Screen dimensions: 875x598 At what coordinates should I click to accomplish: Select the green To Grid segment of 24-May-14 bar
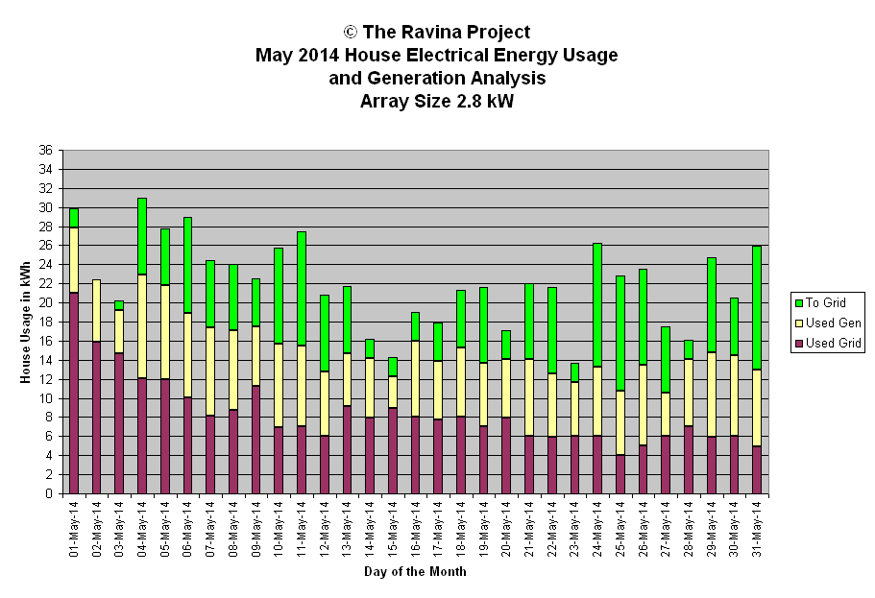pos(597,305)
